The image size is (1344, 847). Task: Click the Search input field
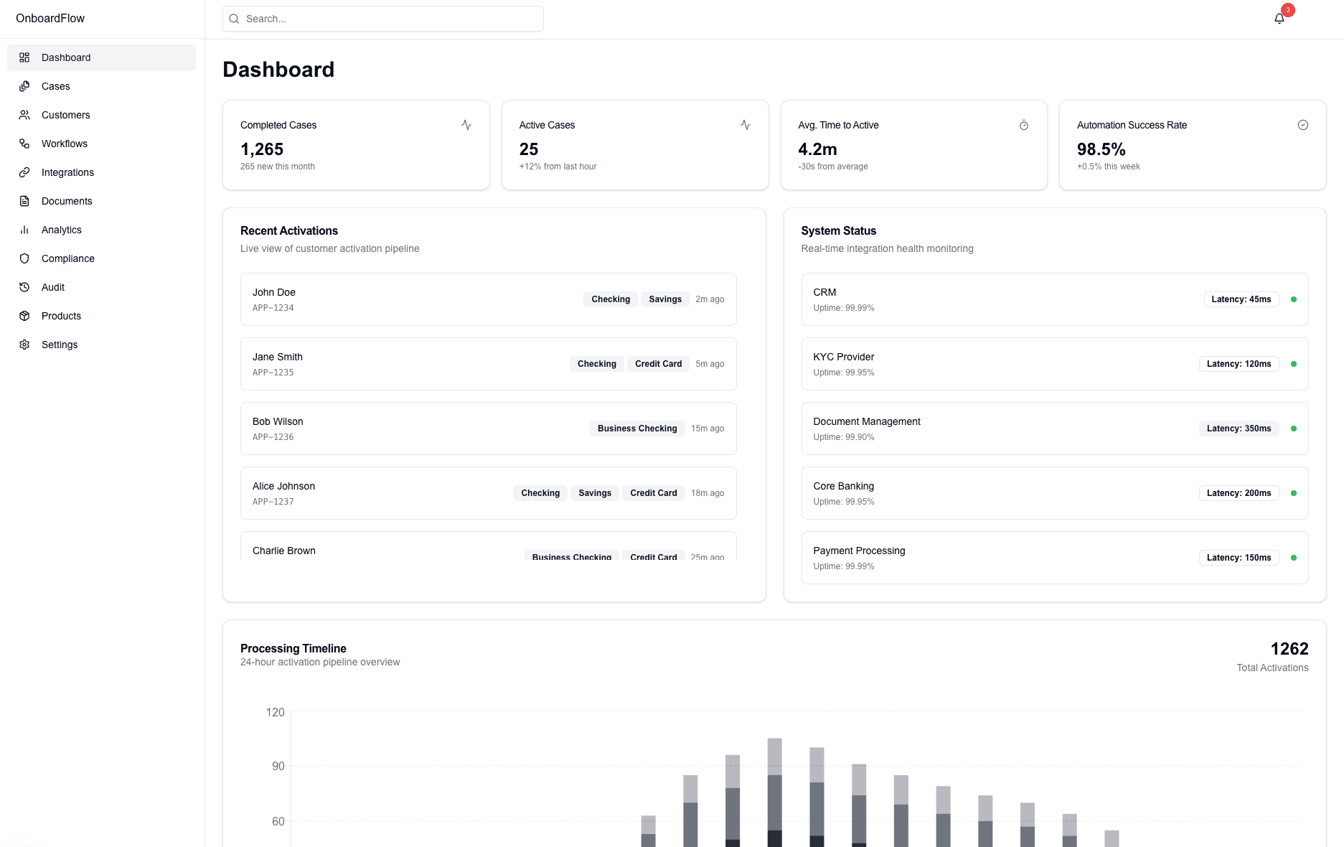(383, 19)
